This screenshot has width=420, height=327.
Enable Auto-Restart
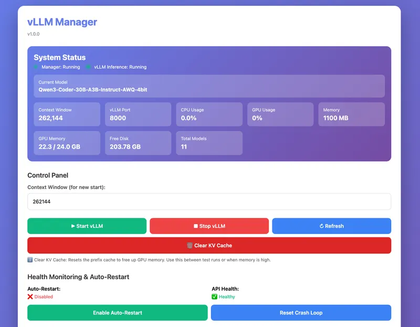(117, 312)
